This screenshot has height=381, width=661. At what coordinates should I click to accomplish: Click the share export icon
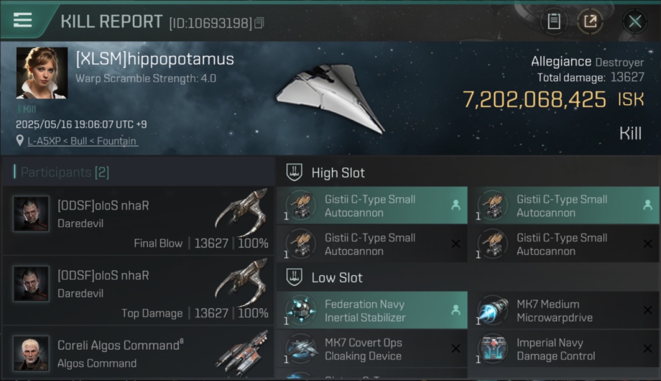click(x=590, y=22)
